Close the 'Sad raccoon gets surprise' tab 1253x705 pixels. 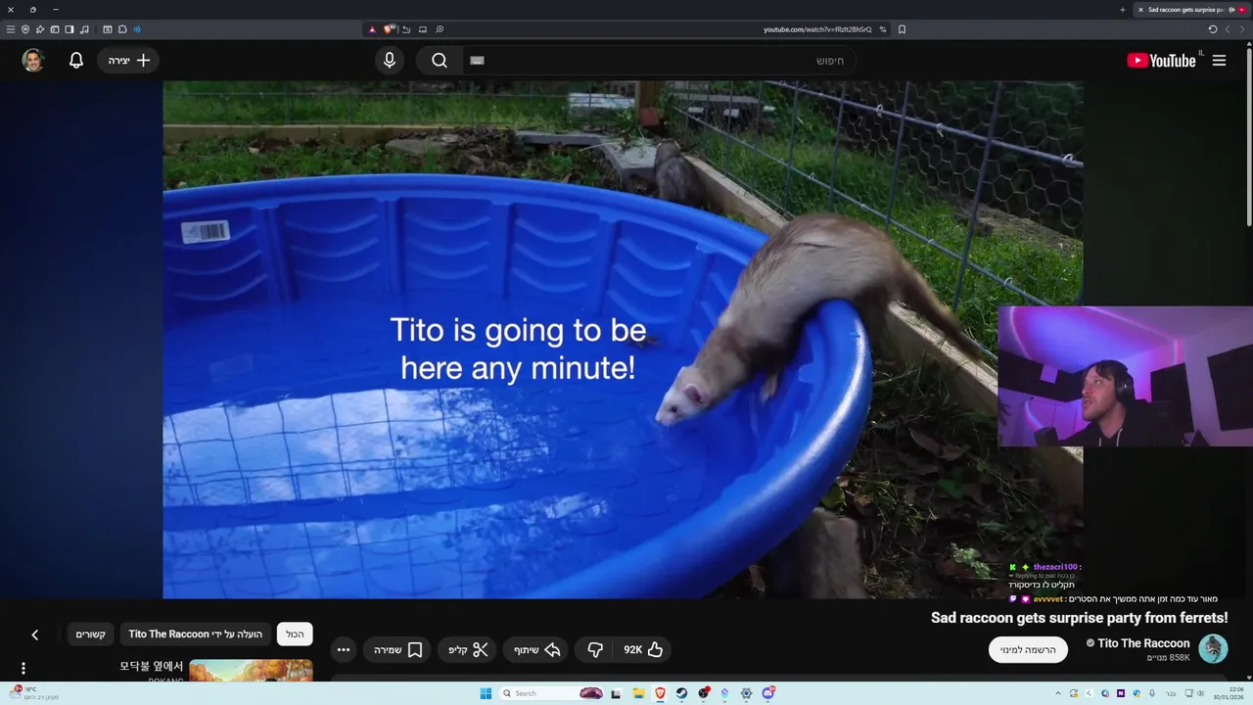click(x=1140, y=10)
